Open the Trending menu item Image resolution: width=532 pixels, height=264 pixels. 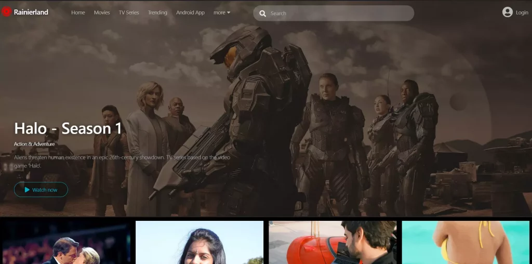pos(157,12)
